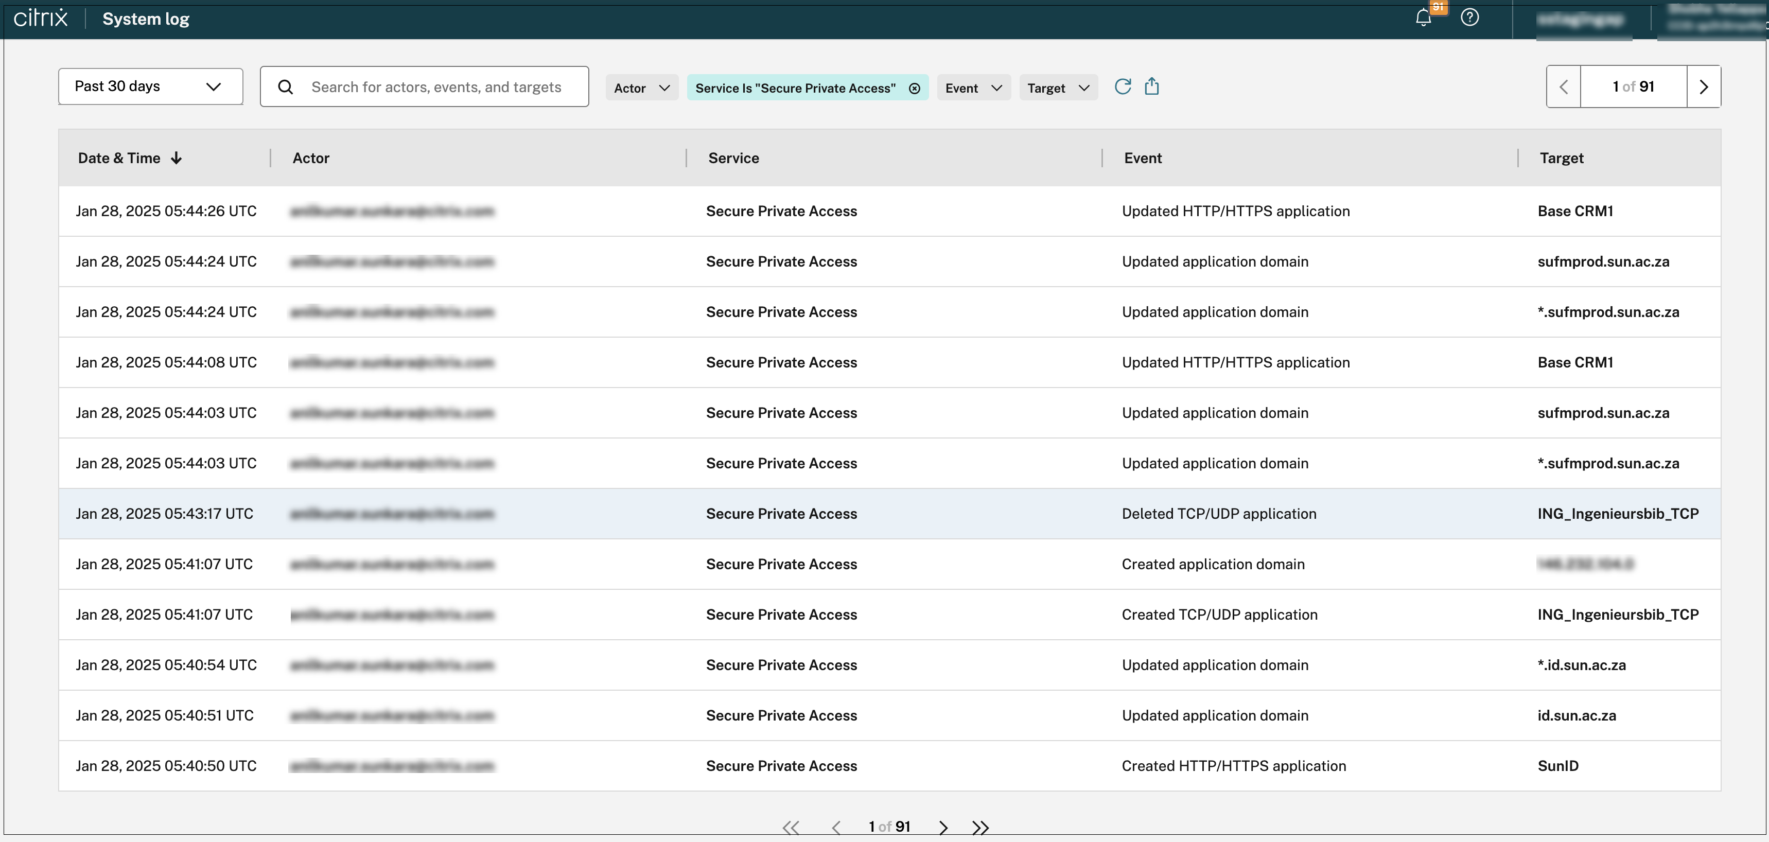Go to previous page using top pager arrow
The width and height of the screenshot is (1769, 842).
tap(1564, 86)
